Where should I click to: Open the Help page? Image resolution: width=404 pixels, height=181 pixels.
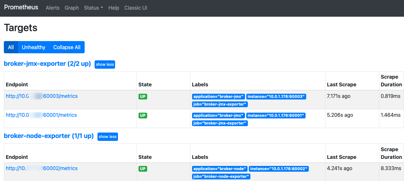pos(114,8)
